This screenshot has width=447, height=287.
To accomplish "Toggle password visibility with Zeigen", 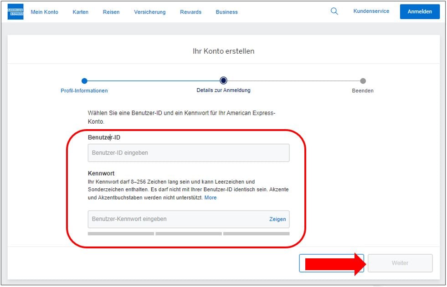I will [277, 219].
